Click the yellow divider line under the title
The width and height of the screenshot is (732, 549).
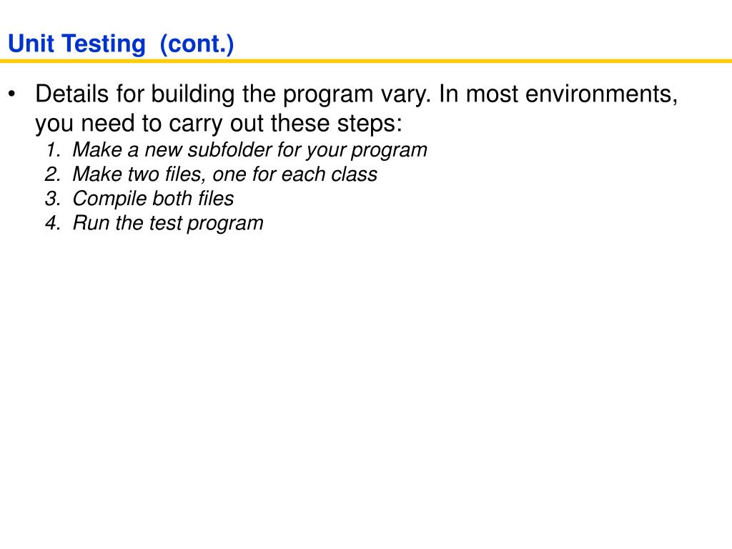pyautogui.click(x=366, y=61)
